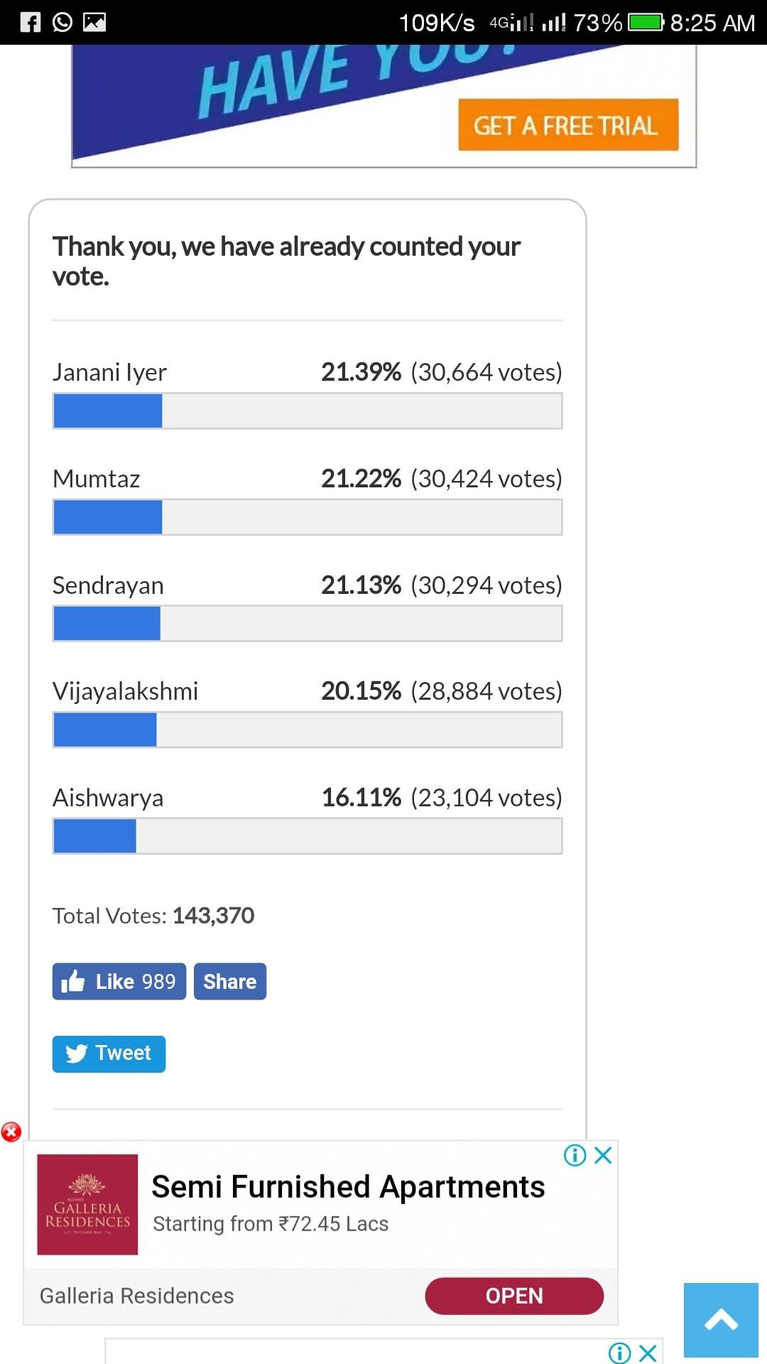The width and height of the screenshot is (767, 1364).
Task: Click the Galleria Residences logo thumbnail
Action: [87, 1204]
